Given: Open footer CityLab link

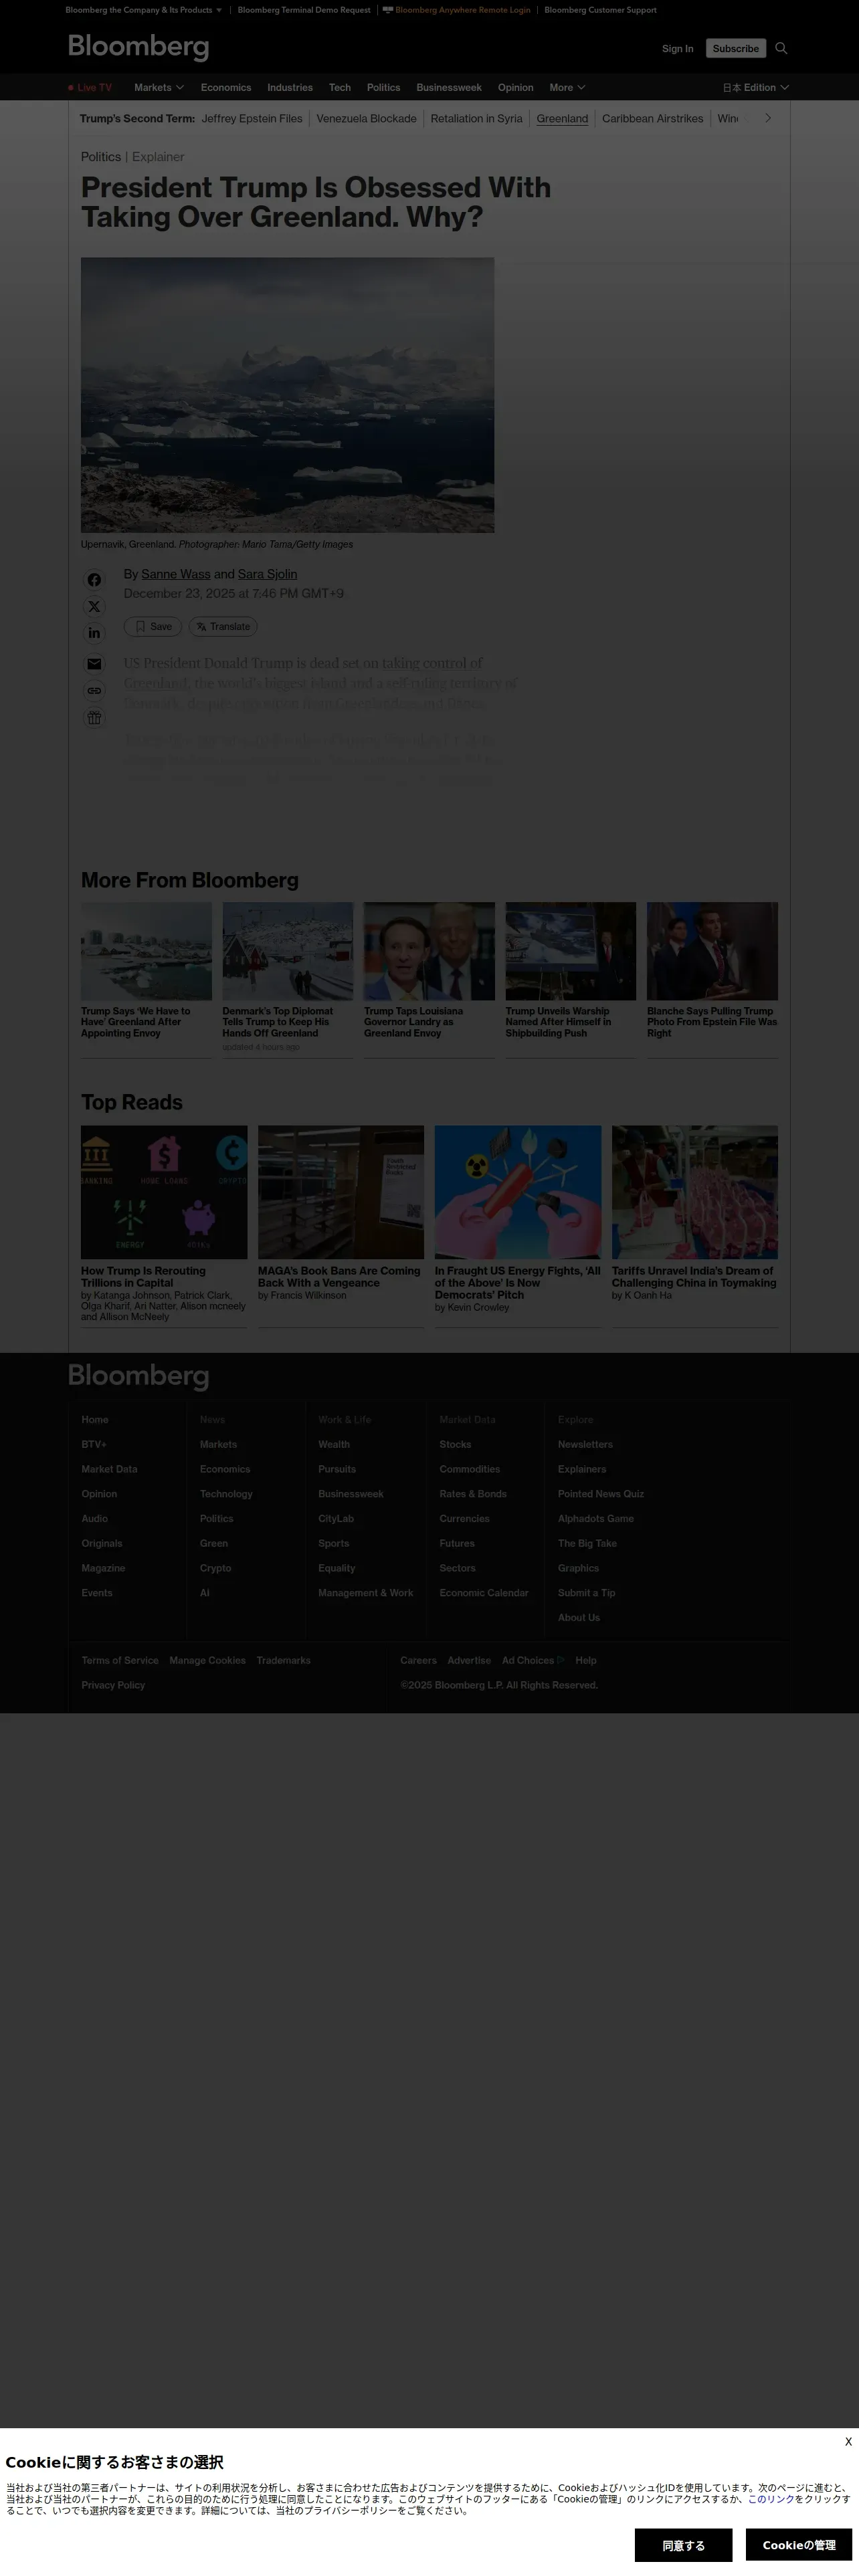Looking at the screenshot, I should click(336, 1518).
